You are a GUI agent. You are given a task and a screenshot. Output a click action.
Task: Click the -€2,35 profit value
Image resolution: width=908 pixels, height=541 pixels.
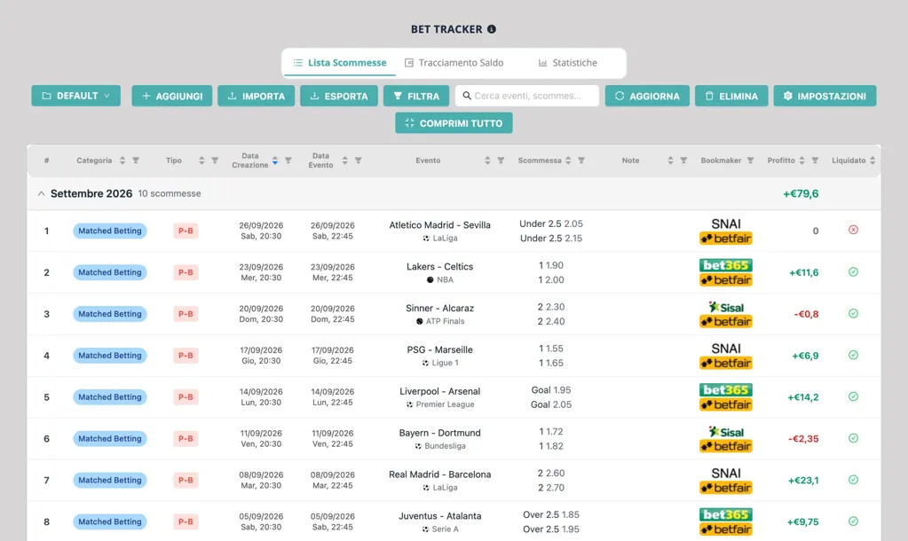[x=803, y=439]
